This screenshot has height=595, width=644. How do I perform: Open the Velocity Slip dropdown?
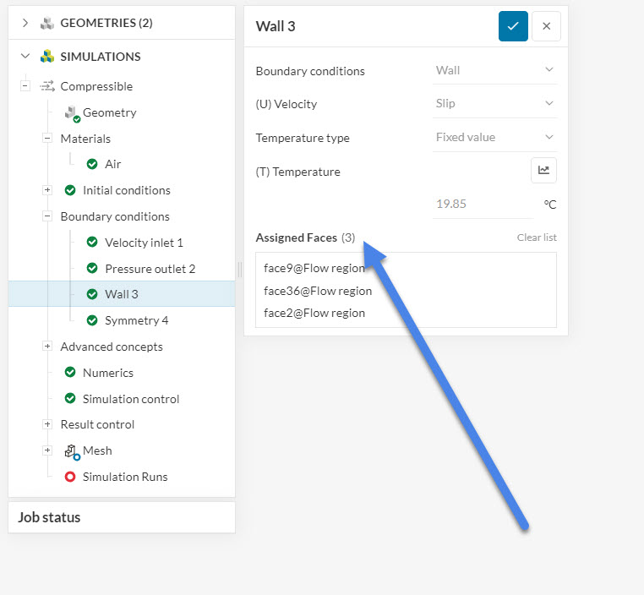pyautogui.click(x=494, y=104)
